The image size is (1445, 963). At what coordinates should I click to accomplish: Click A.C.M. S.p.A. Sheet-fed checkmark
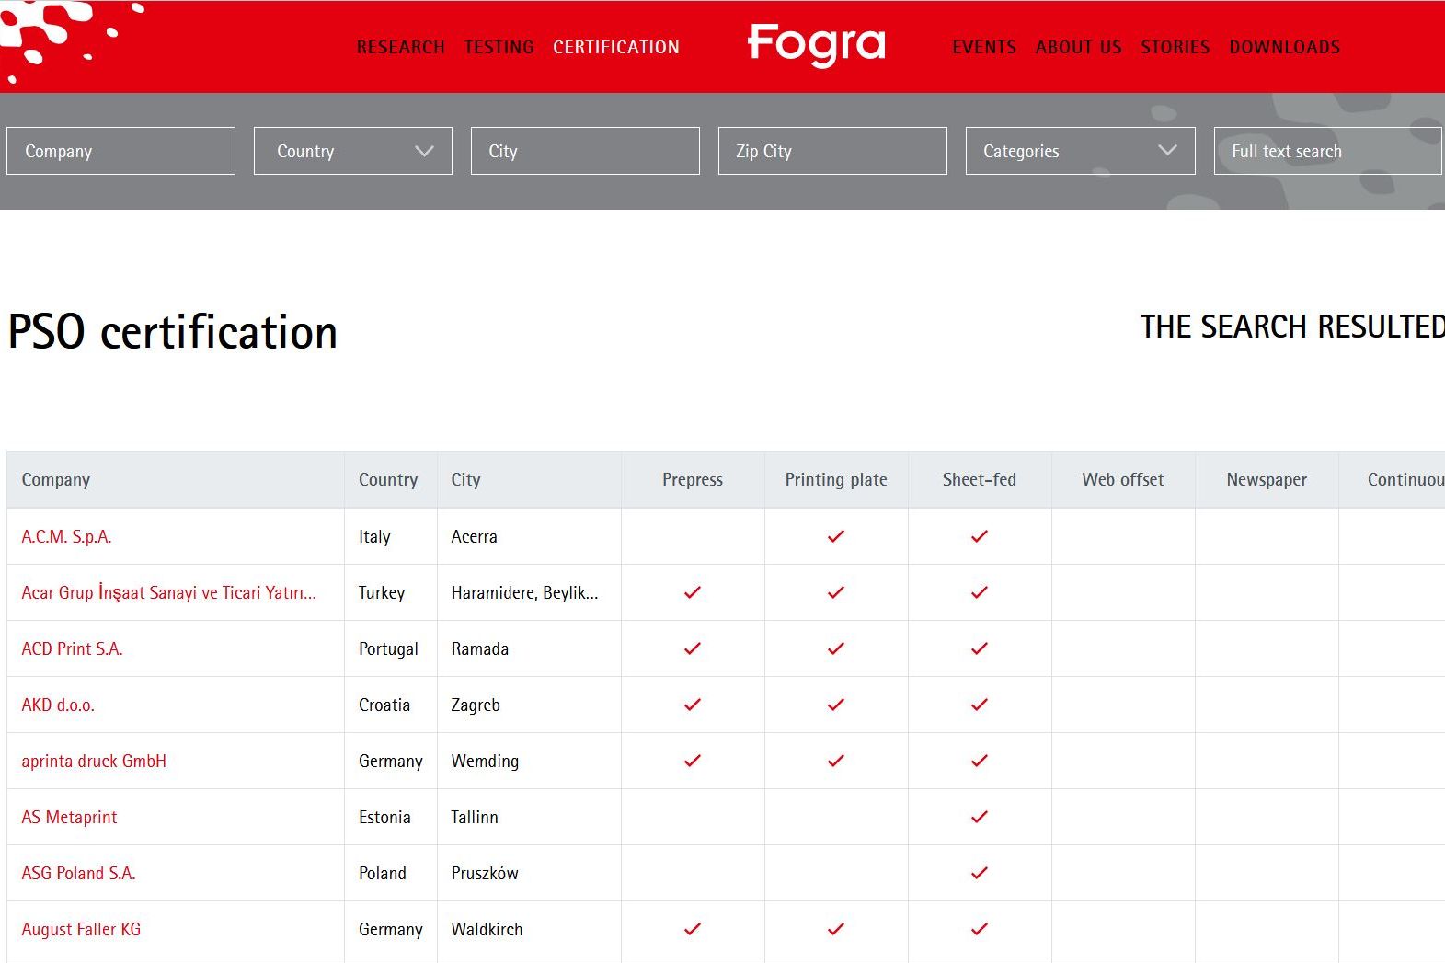pyautogui.click(x=980, y=536)
